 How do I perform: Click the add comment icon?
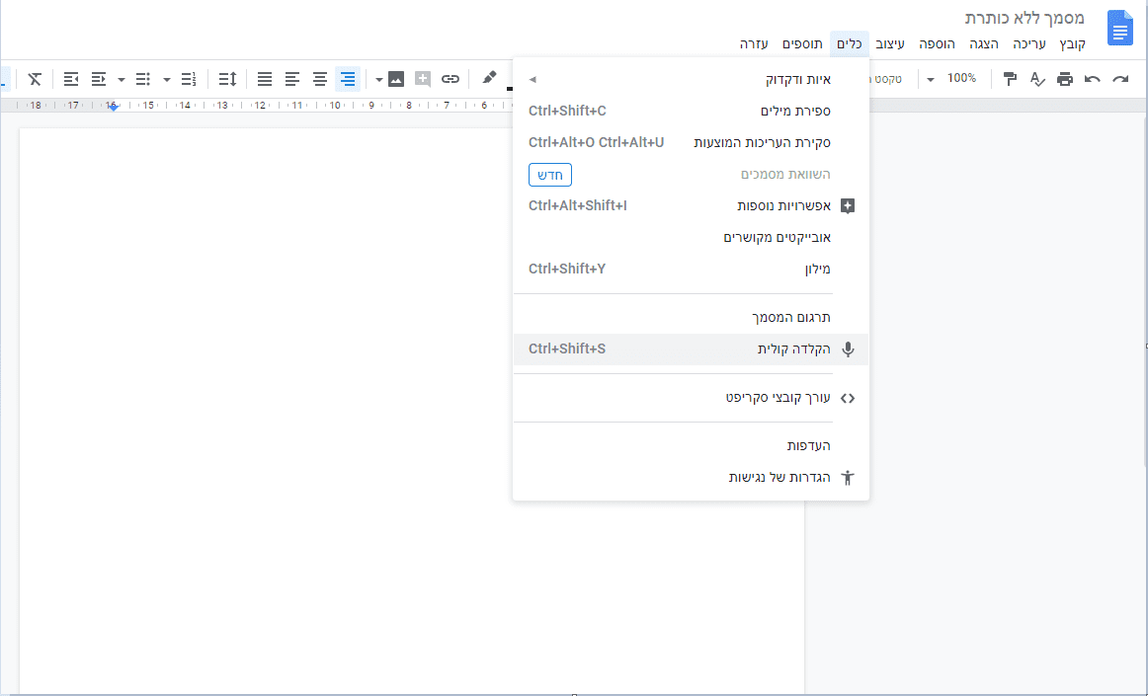(x=423, y=79)
